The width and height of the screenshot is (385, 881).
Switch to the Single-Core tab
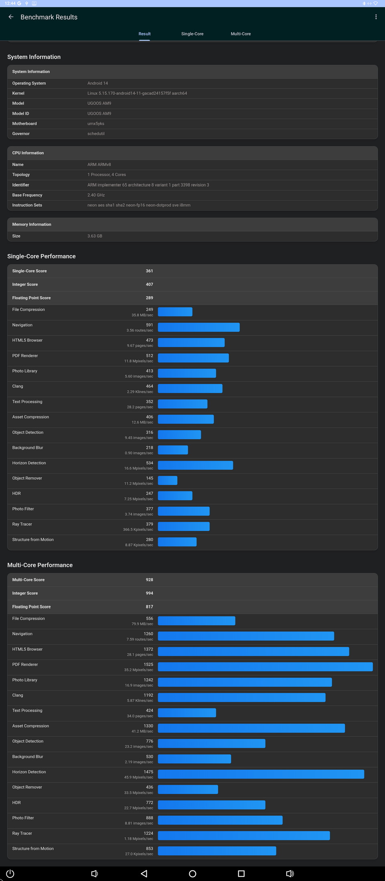192,34
